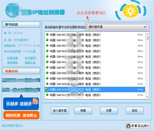
Task: Open the 充值续费 link
Action: click(12, 58)
